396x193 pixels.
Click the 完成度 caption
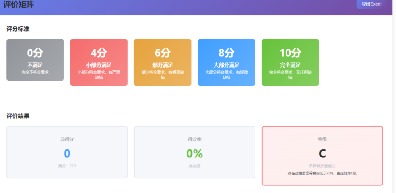click(x=194, y=166)
